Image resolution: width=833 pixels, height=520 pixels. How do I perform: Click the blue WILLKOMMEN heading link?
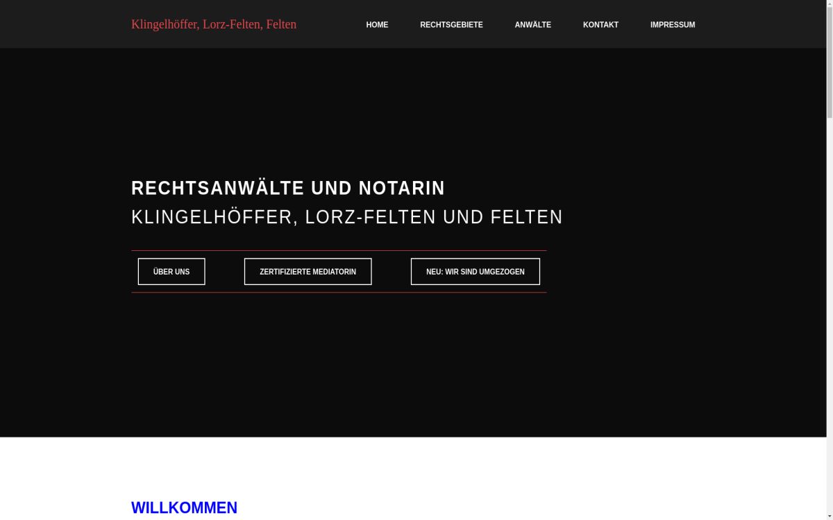coord(184,507)
